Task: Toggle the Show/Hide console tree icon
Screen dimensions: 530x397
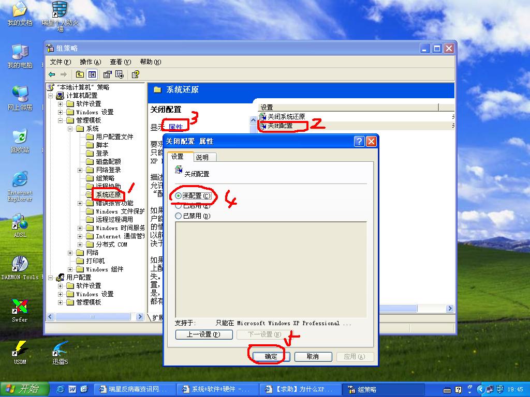Action: (92, 74)
